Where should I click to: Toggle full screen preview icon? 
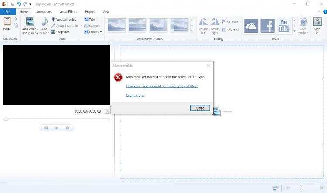(x=106, y=111)
